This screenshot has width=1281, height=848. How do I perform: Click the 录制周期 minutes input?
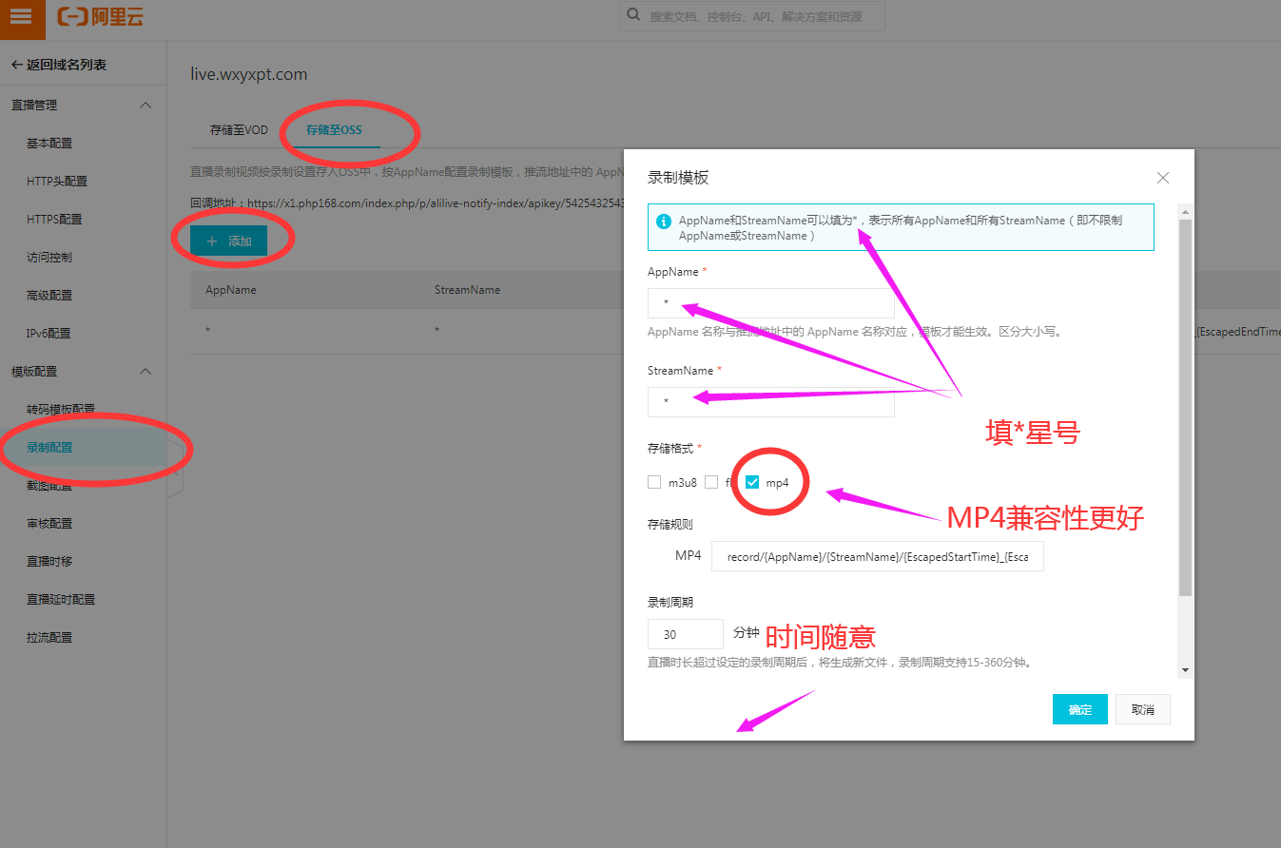coord(685,634)
